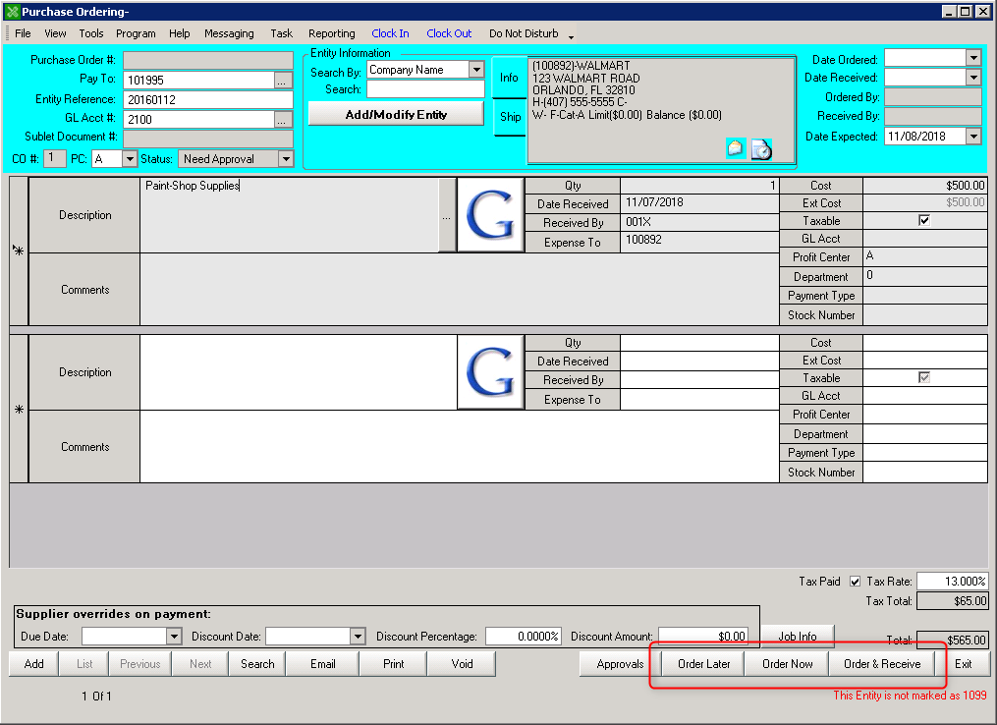
Task: Click the Google G icon on first line item
Action: coord(490,214)
